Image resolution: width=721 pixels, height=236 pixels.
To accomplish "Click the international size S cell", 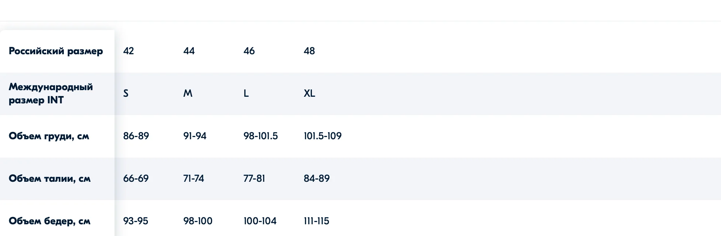I will pos(126,93).
